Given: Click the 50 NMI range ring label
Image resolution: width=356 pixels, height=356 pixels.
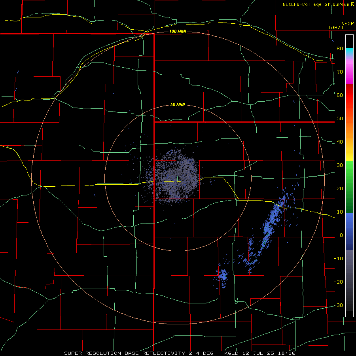Looking at the screenshot, I should coord(178,105).
